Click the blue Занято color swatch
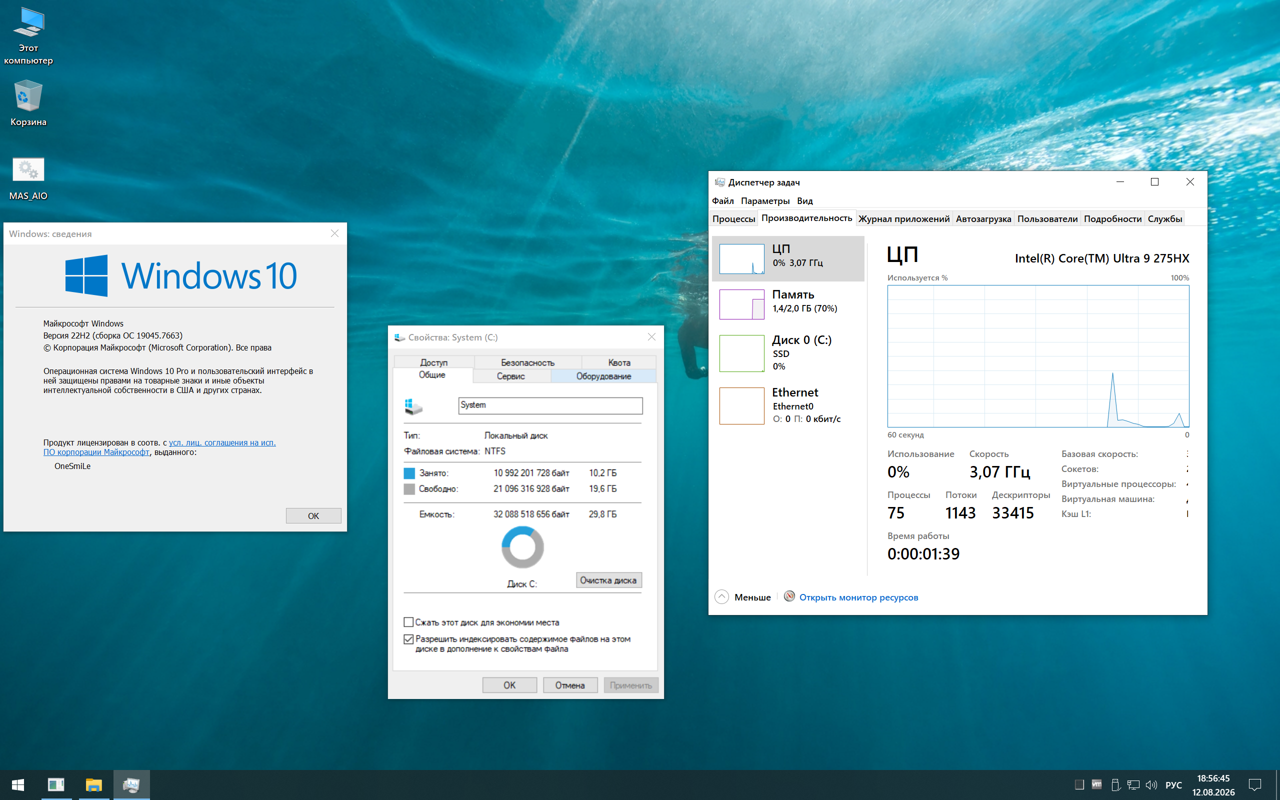This screenshot has height=800, width=1280. click(x=409, y=473)
